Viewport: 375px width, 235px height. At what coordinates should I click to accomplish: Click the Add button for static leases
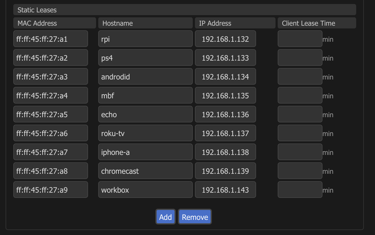click(165, 217)
